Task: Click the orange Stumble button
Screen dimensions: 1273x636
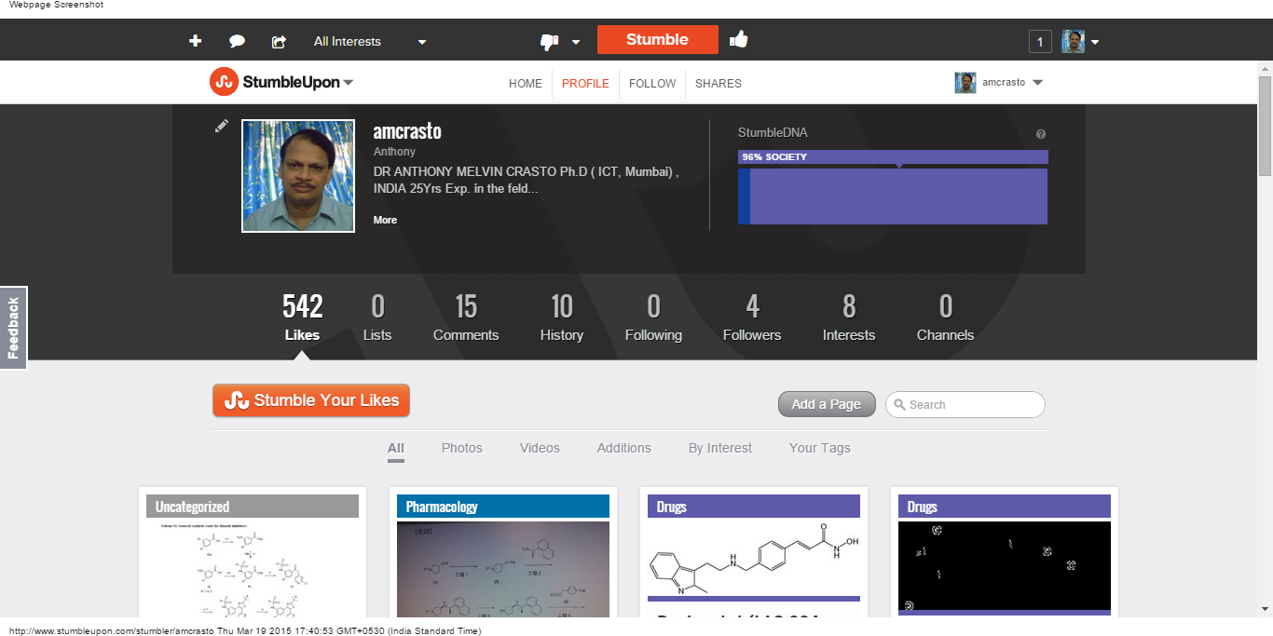Action: tap(658, 39)
